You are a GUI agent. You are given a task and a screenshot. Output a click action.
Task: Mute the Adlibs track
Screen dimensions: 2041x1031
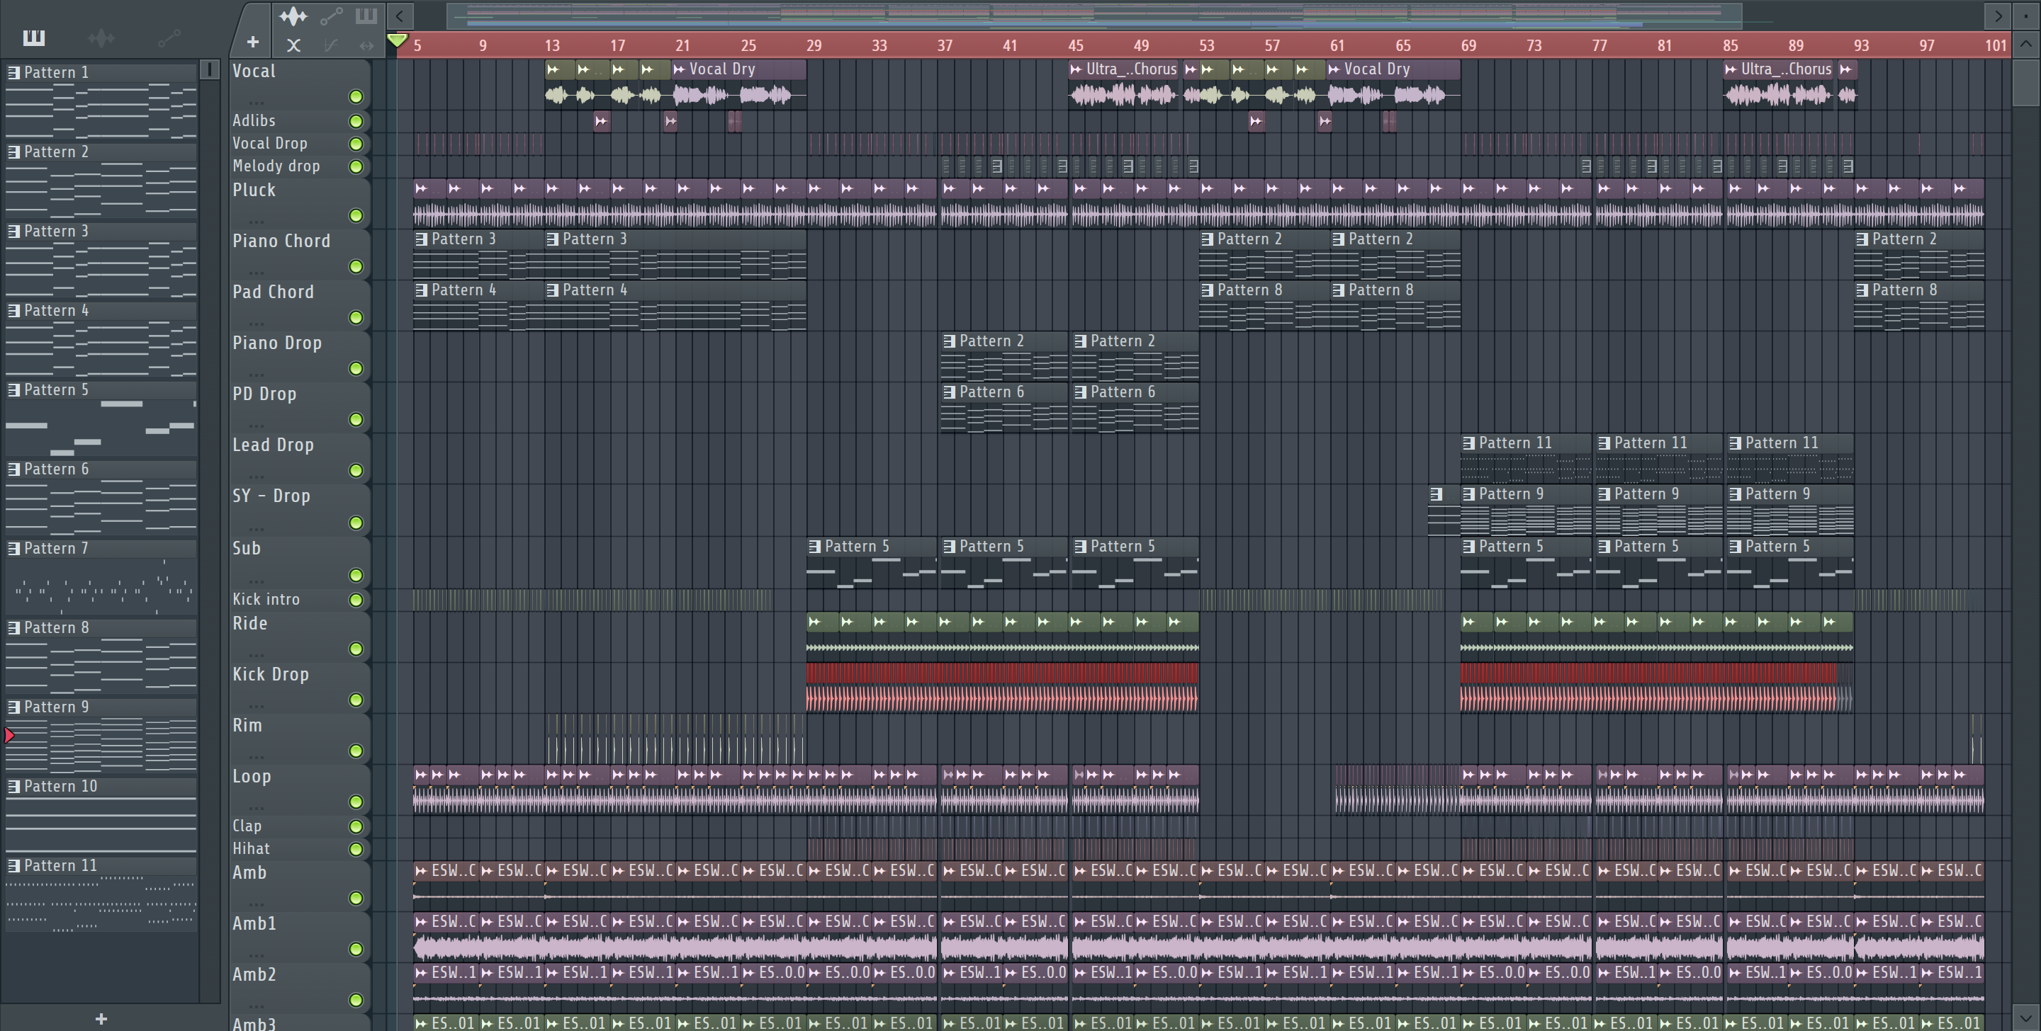(x=356, y=121)
